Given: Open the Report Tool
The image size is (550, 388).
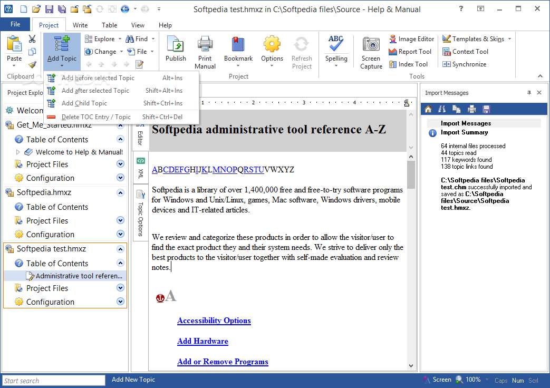Looking at the screenshot, I should pyautogui.click(x=410, y=52).
